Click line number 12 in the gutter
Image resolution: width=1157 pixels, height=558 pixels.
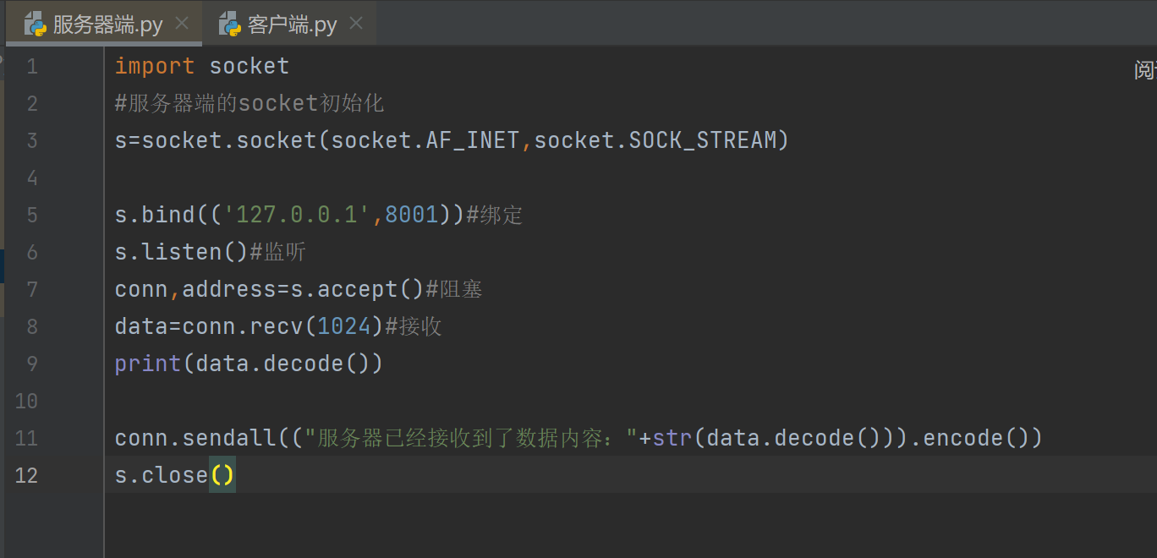(x=27, y=475)
